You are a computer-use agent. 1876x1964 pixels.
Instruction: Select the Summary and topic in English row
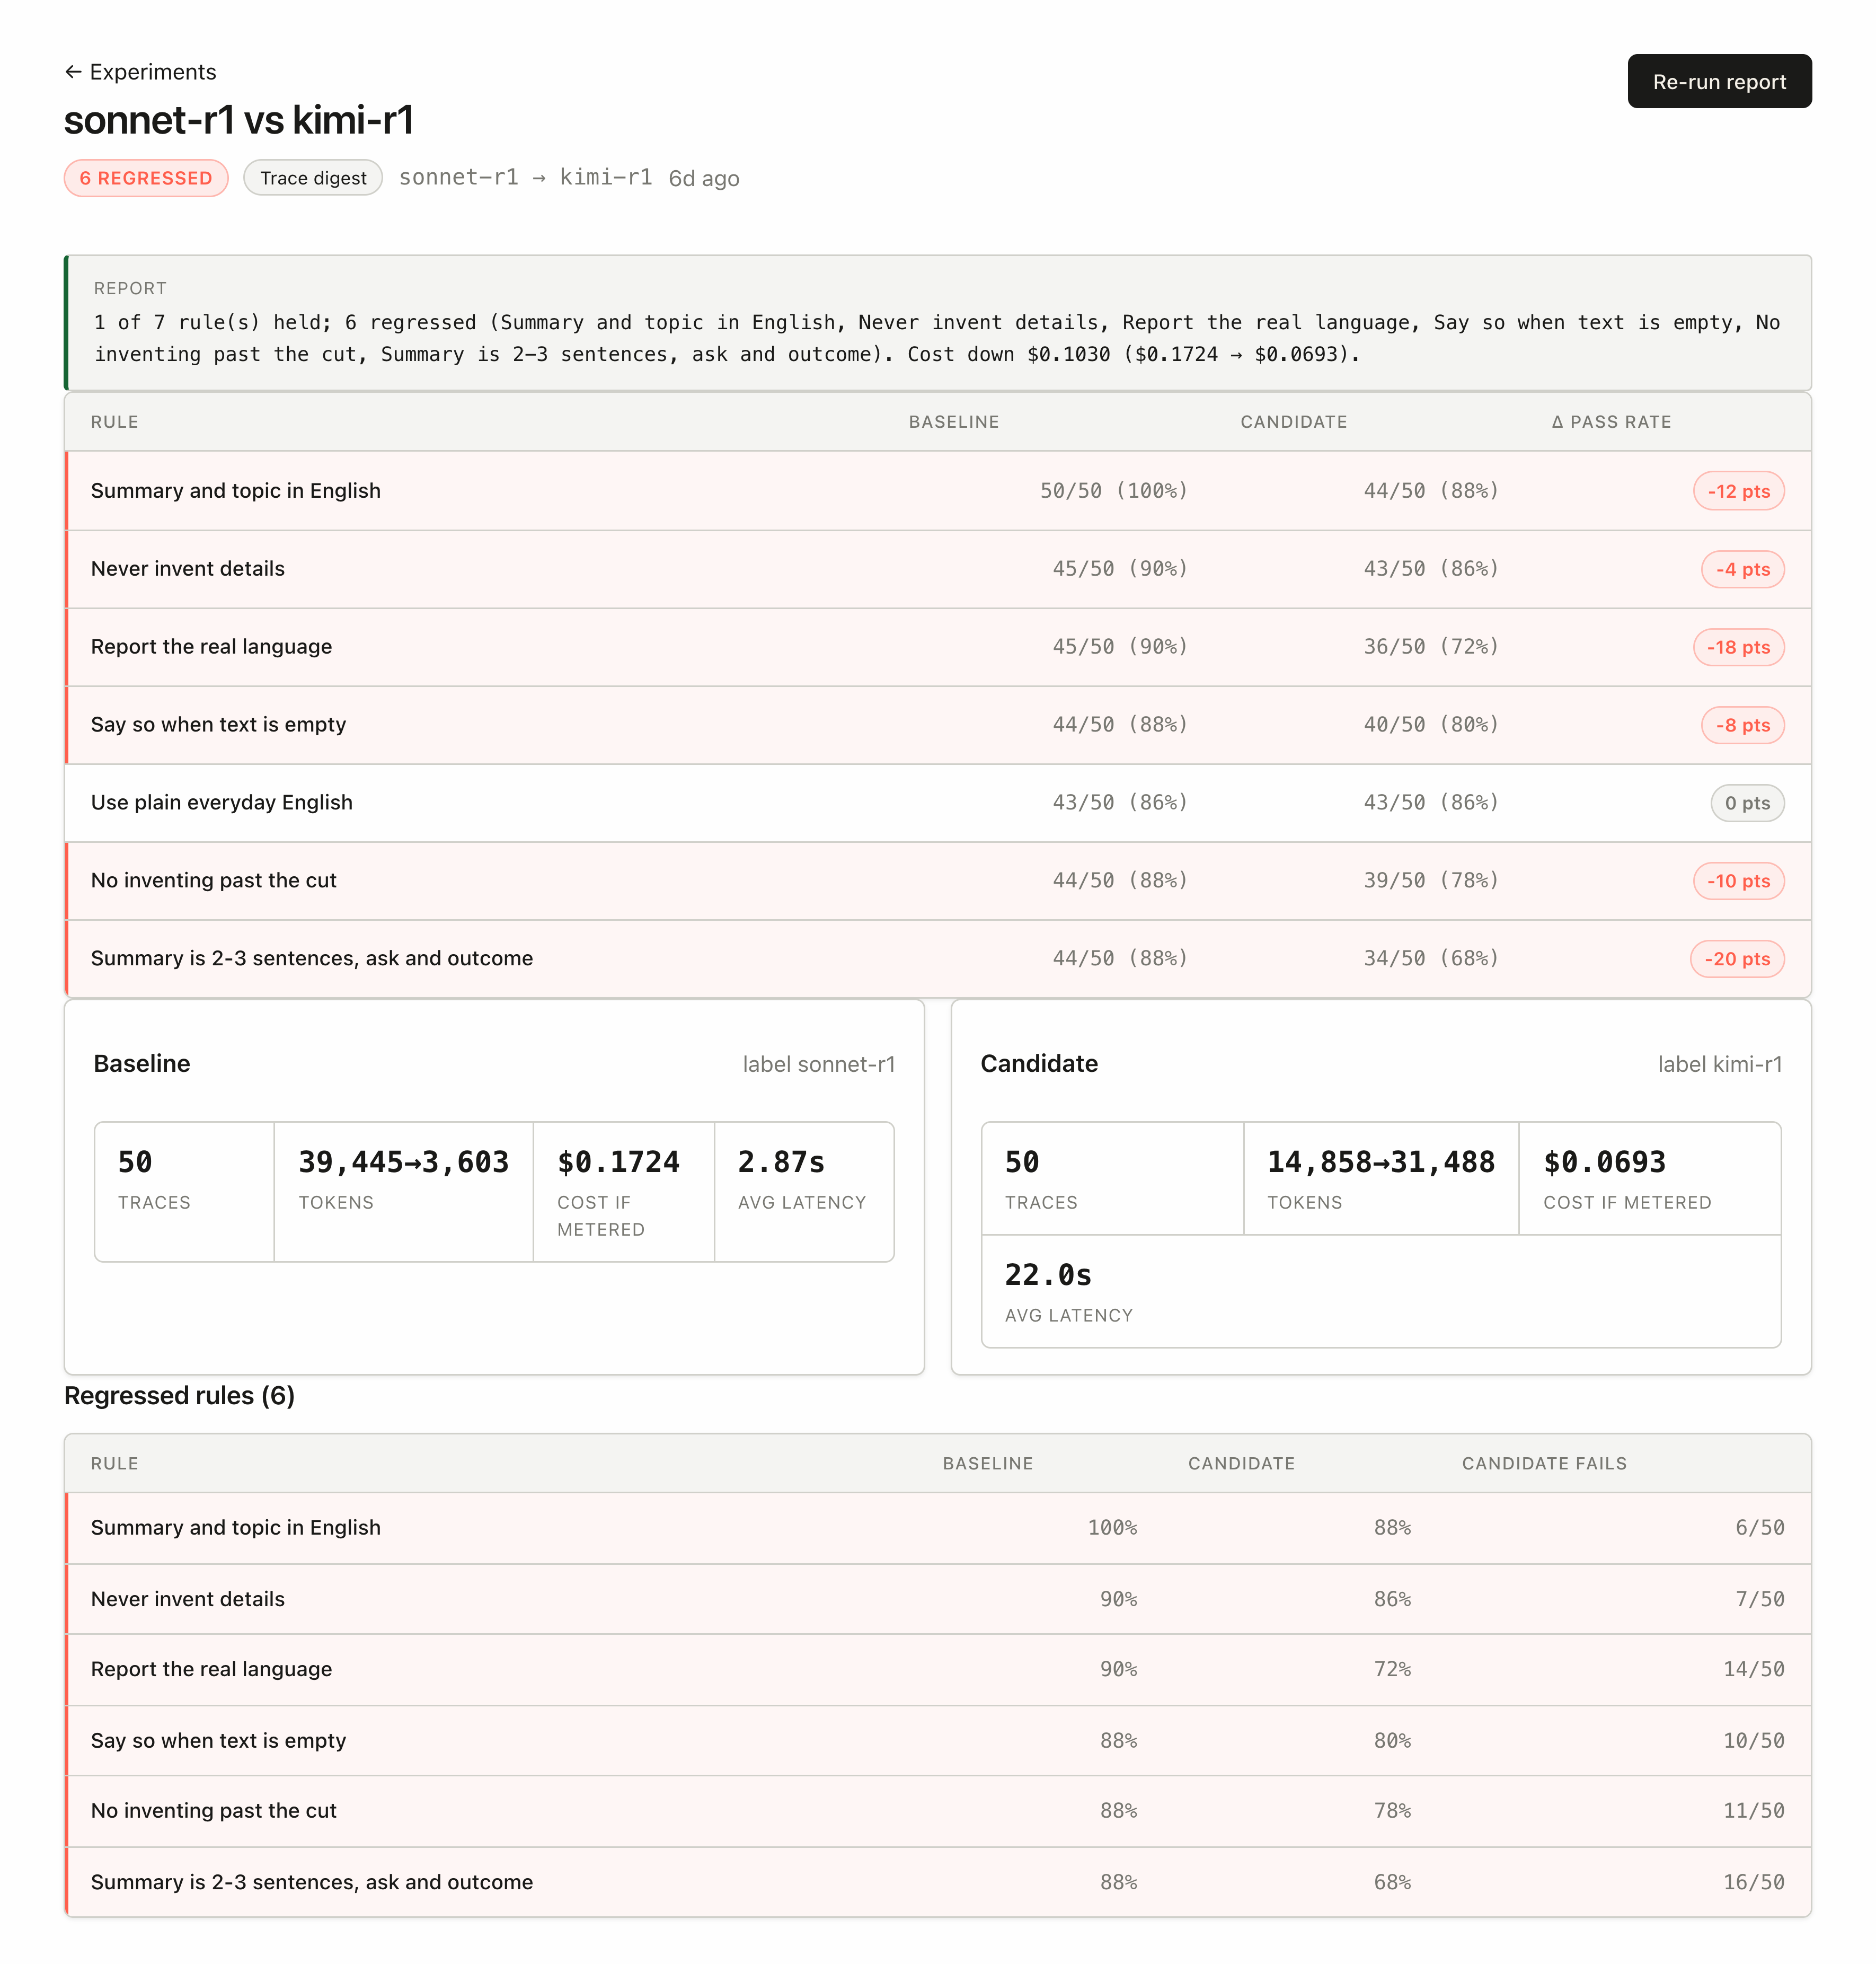pos(938,490)
